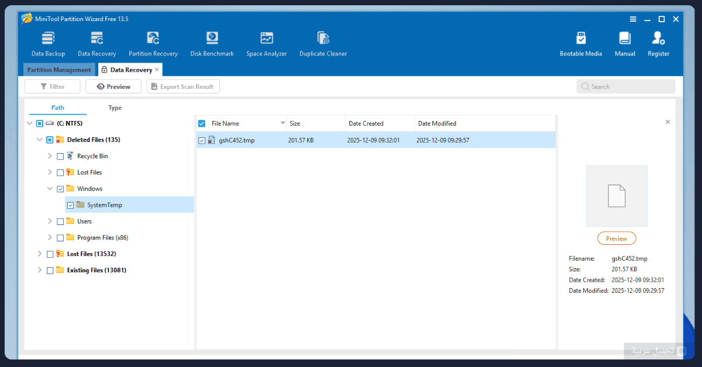This screenshot has width=702, height=367.
Task: Close the Data Recovery tab
Action: [x=157, y=70]
